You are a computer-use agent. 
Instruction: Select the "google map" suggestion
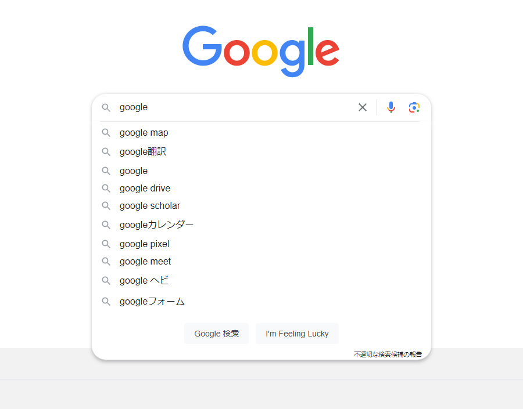(144, 133)
